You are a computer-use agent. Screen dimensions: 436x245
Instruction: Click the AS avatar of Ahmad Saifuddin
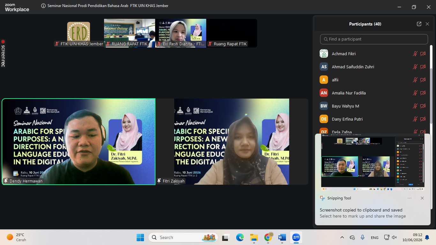[324, 67]
